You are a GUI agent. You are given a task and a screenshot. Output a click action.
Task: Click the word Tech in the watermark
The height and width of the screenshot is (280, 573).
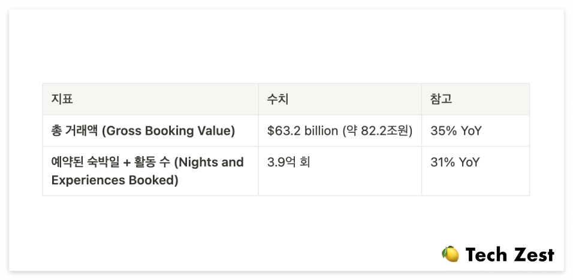click(x=485, y=254)
